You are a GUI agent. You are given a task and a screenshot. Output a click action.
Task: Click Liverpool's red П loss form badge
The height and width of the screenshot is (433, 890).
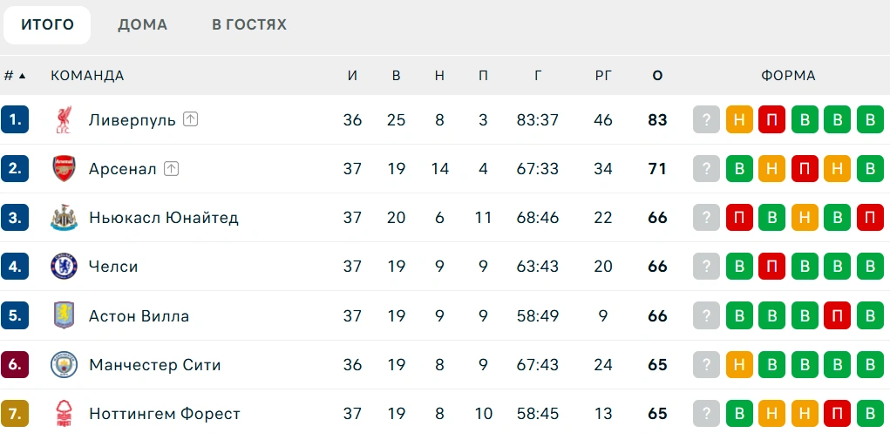[772, 119]
